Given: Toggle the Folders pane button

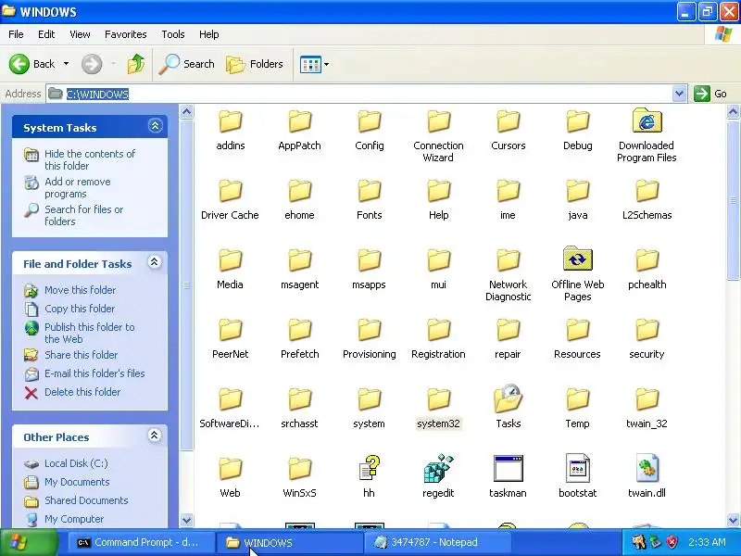Looking at the screenshot, I should click(254, 64).
